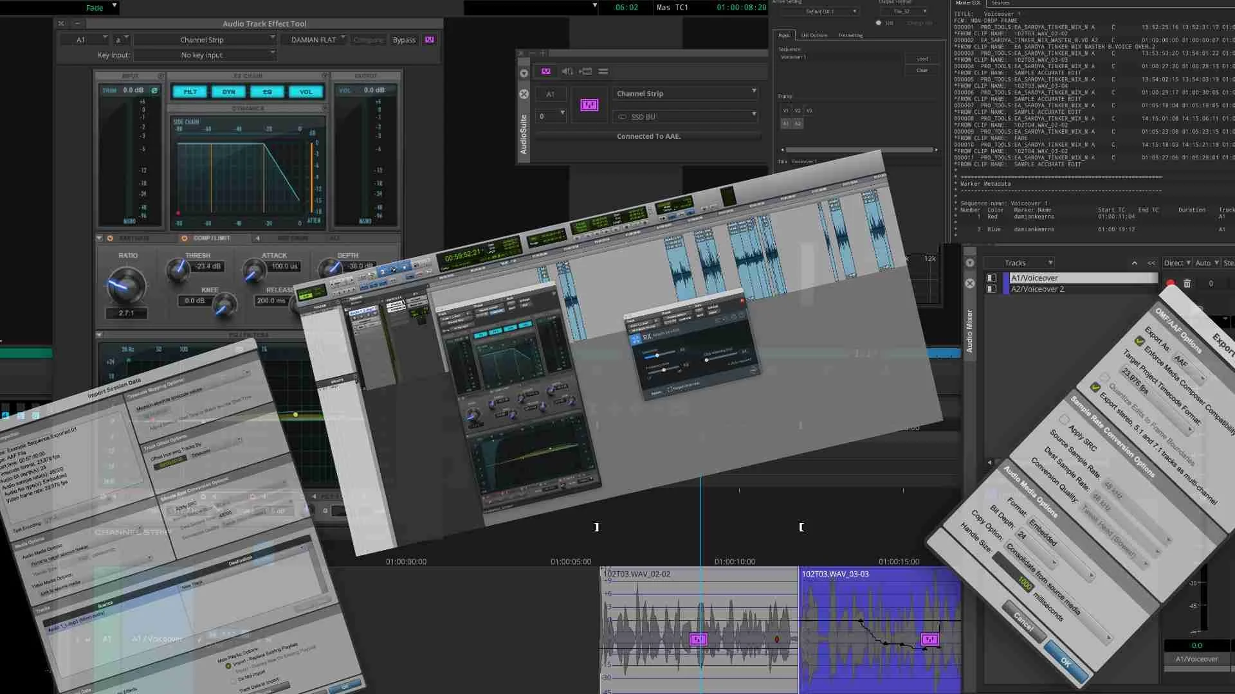Switch to List Options tab
Viewport: 1235px width, 694px height.
[x=814, y=35]
